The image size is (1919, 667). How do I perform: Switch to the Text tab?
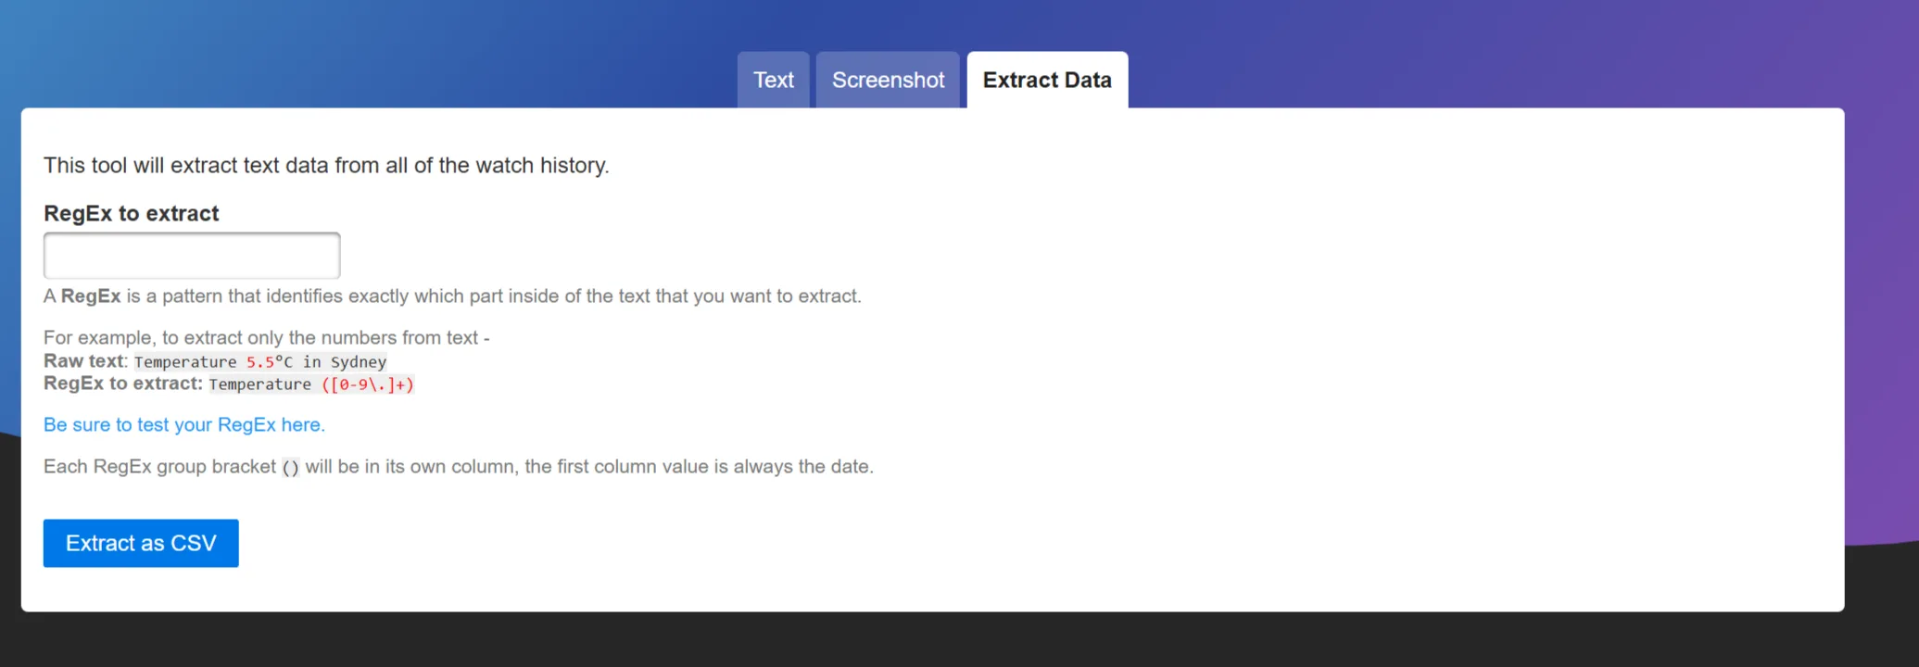pyautogui.click(x=773, y=80)
